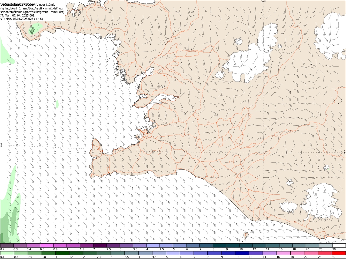Click the 'rigning/skúrir' legend description line
The image size is (346, 259).
point(31,8)
